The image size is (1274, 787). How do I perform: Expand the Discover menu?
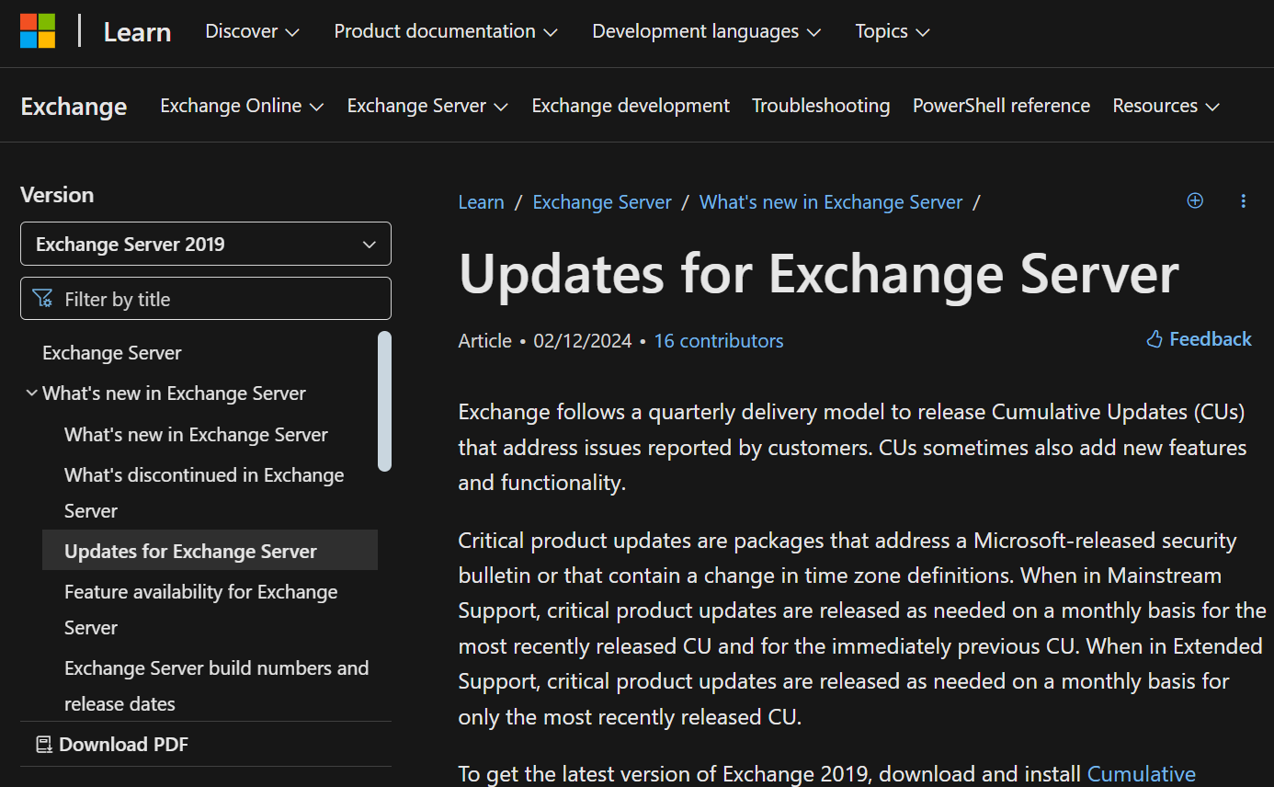click(x=252, y=31)
